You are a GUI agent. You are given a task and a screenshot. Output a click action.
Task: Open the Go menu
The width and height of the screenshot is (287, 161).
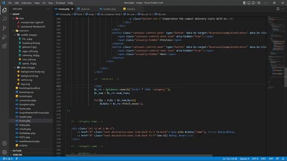[44, 3]
